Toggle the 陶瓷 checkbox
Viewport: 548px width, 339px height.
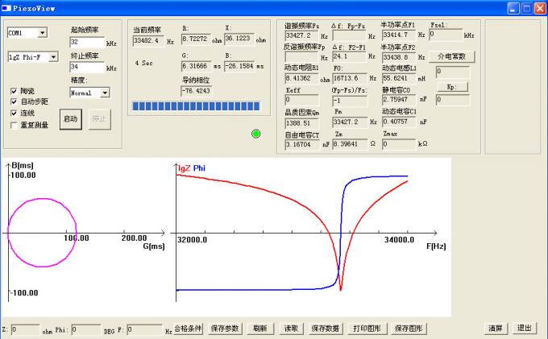tap(14, 91)
